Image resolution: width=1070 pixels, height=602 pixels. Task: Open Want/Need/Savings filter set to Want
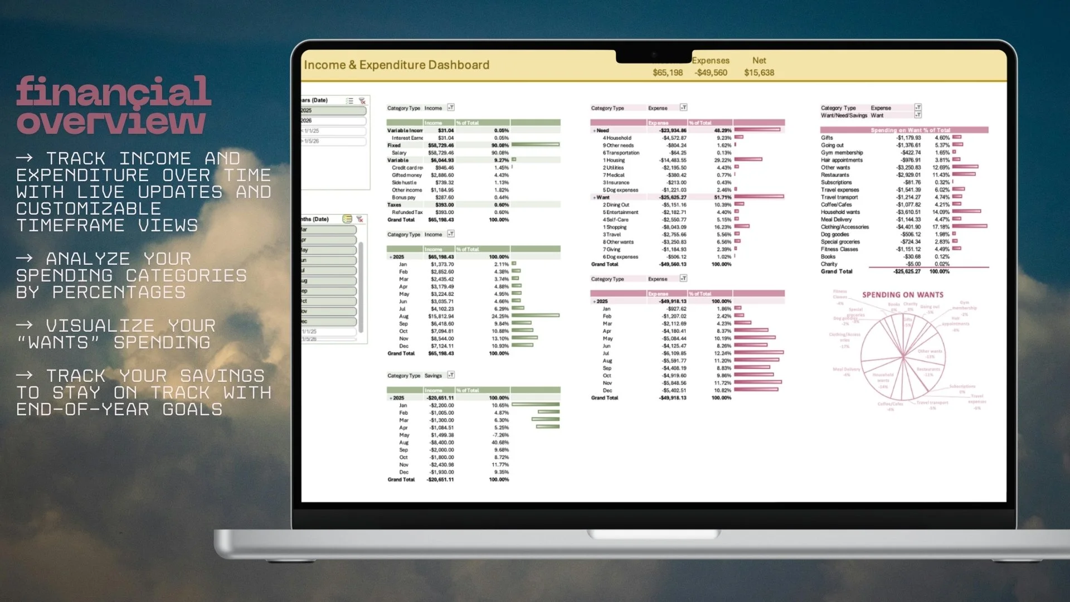pos(918,115)
